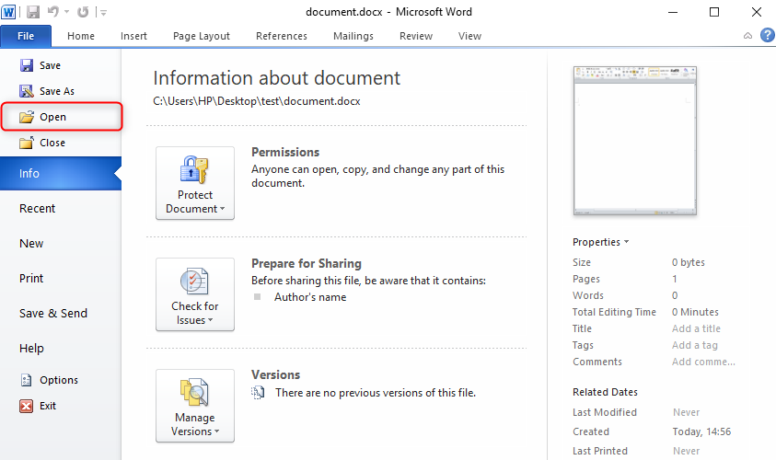This screenshot has width=776, height=460.
Task: Expand the Protect Document dropdown button
Action: (x=195, y=183)
